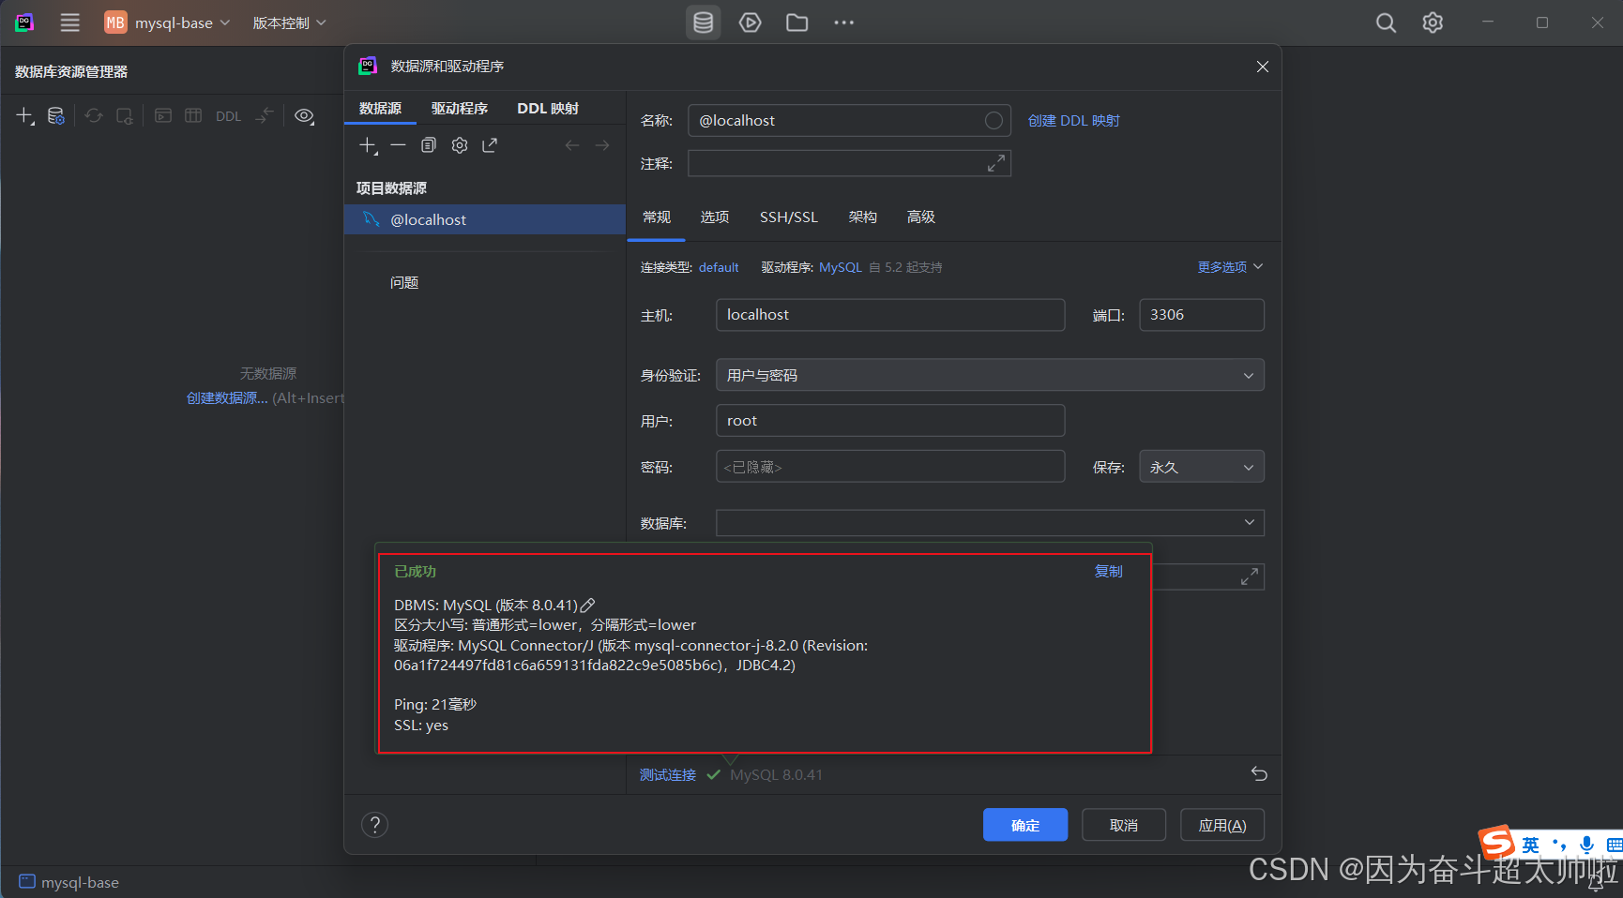Open the more options ellipsis in title bar
Image resolution: width=1623 pixels, height=898 pixels.
[x=844, y=22]
